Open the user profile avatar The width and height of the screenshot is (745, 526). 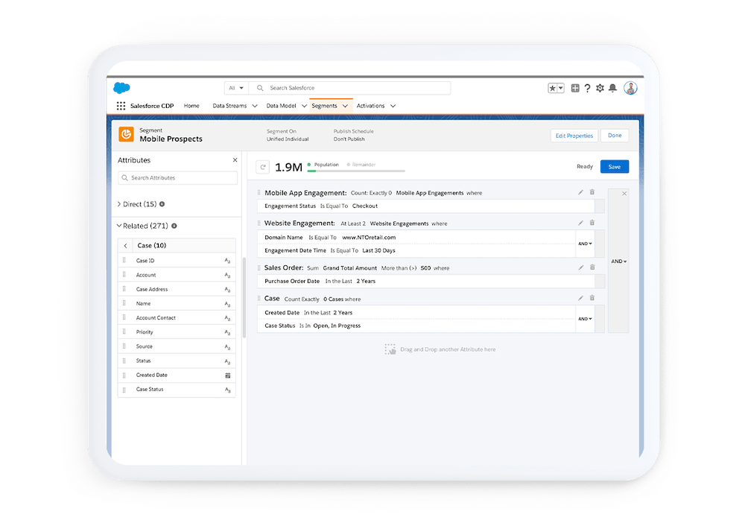coord(630,88)
